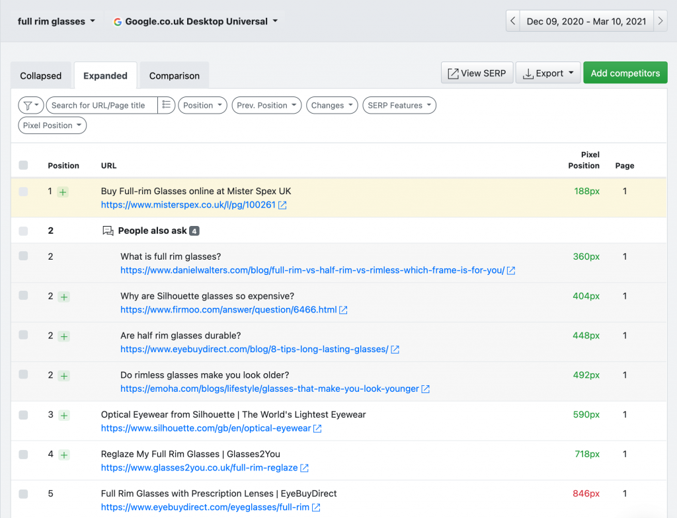Image resolution: width=677 pixels, height=518 pixels.
Task: Click the Add competitors button
Action: [x=625, y=73]
